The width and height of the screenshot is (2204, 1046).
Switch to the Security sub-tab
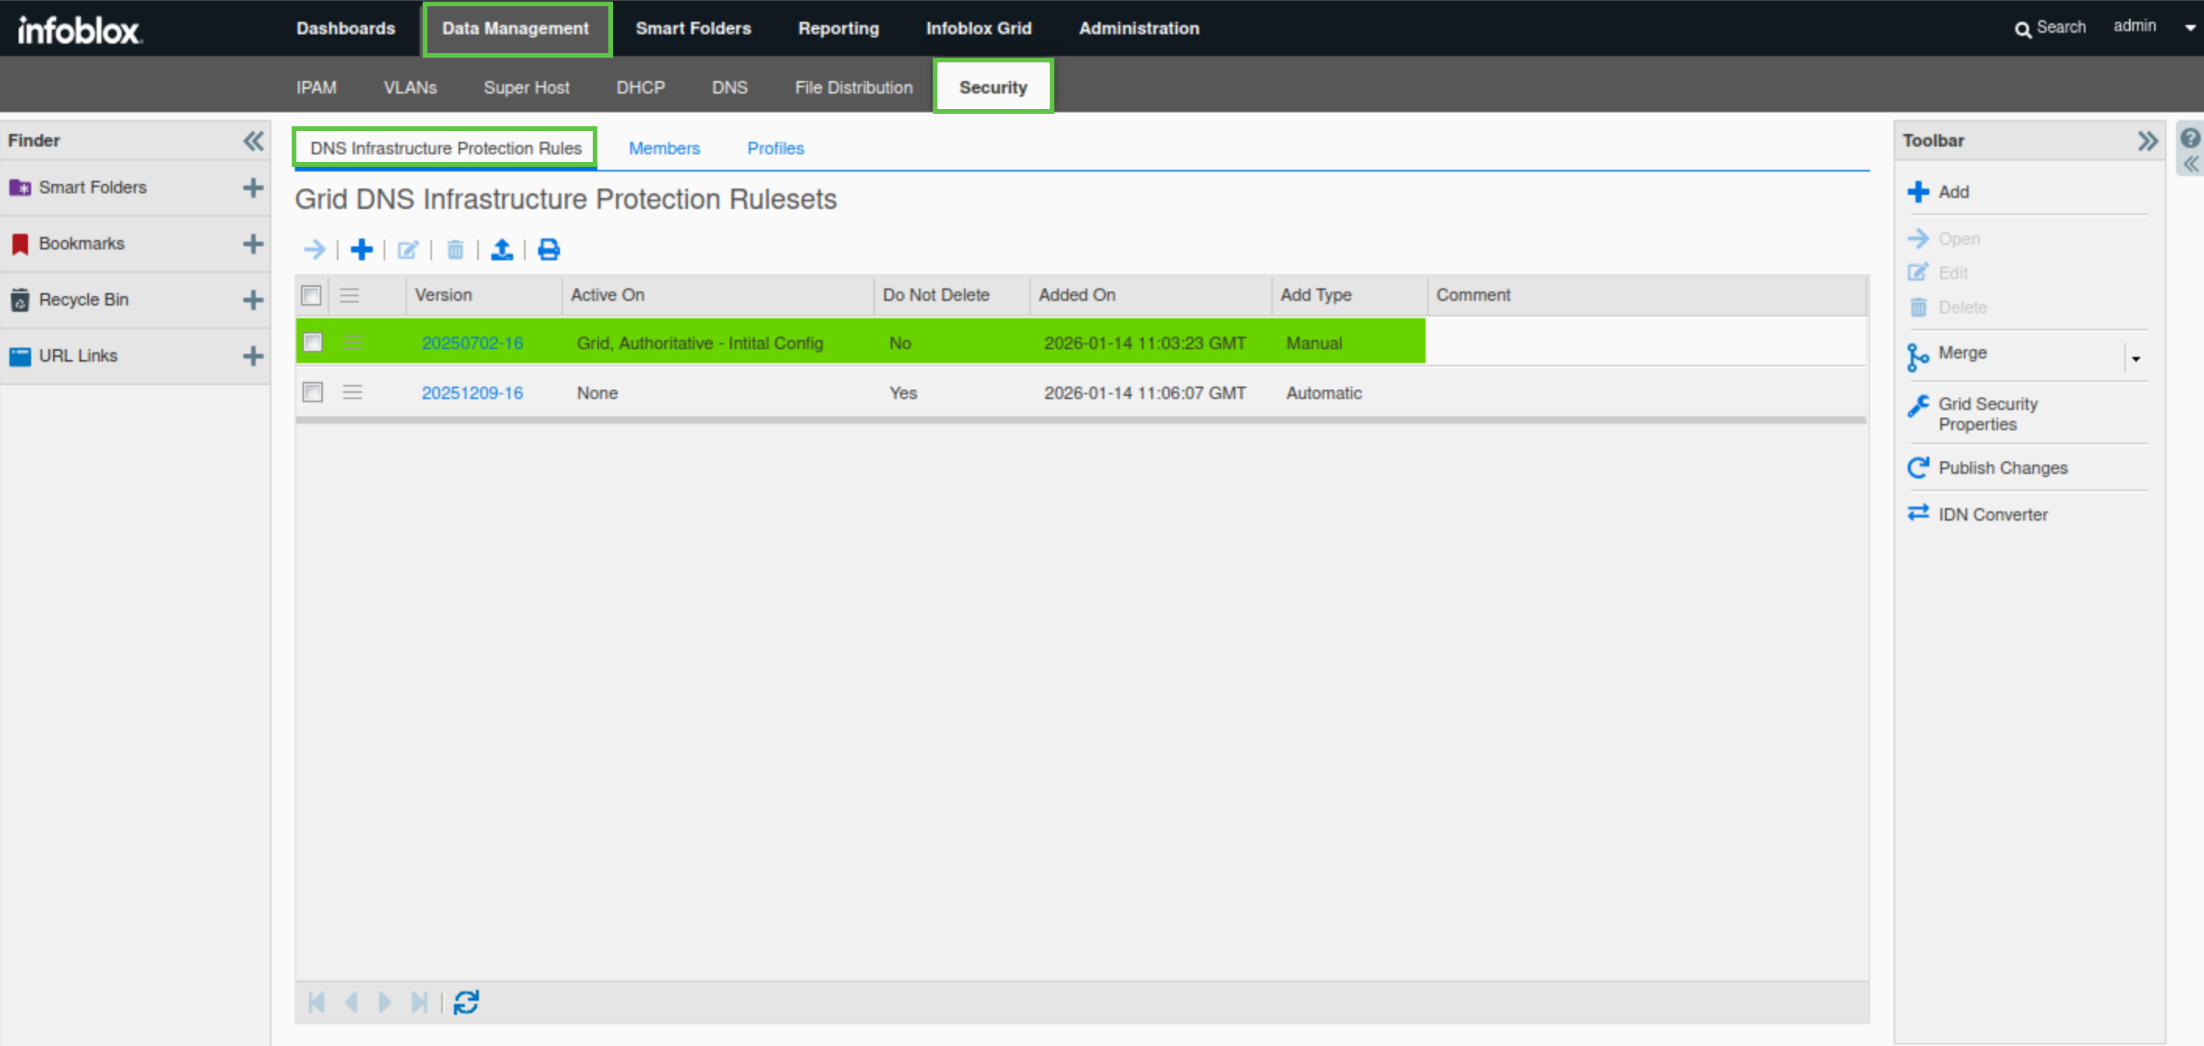[993, 87]
